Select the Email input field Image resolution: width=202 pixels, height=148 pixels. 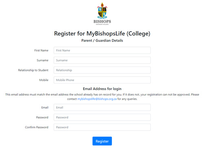[x=102, y=107]
